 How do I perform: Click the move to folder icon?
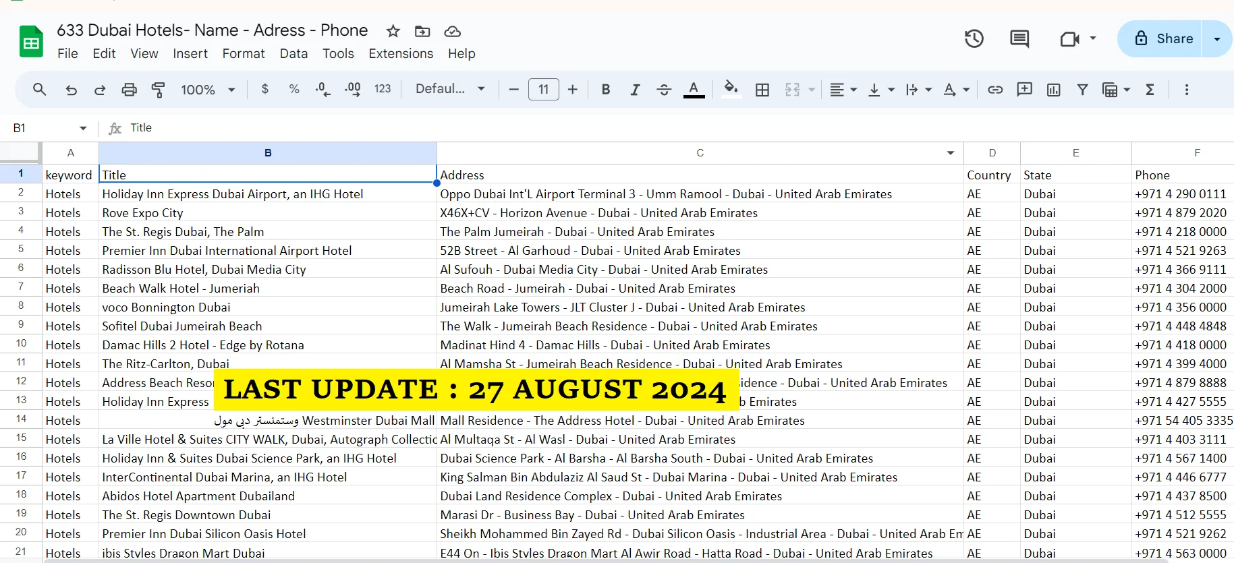422,31
